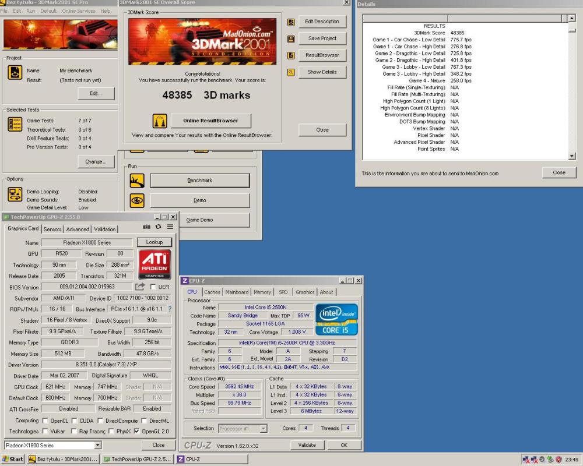583x466 pixels.
Task: Open the Help menu in 3DMark2001
Action: (105, 11)
